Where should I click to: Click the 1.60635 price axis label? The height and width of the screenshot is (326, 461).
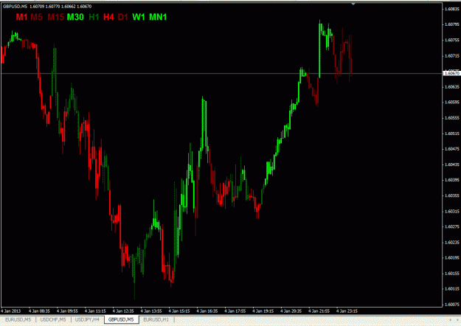tap(452, 87)
